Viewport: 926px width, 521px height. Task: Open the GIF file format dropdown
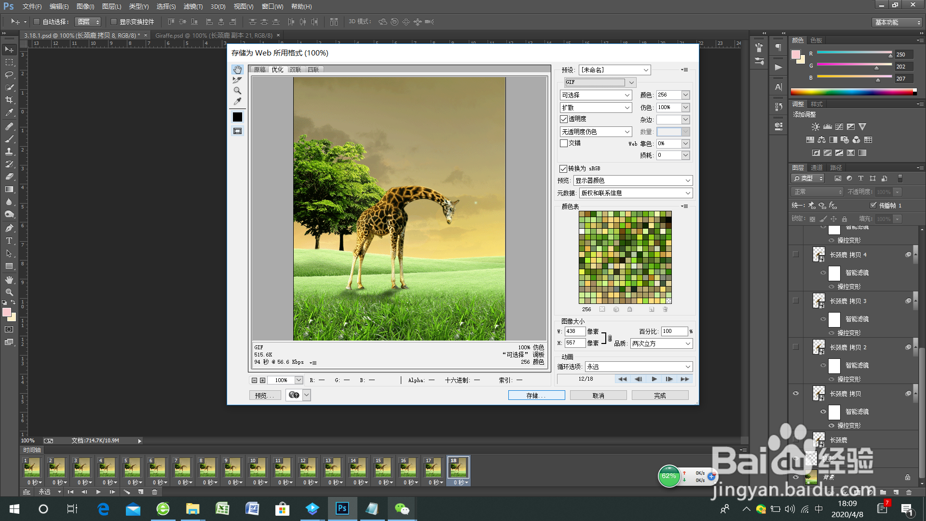point(600,82)
